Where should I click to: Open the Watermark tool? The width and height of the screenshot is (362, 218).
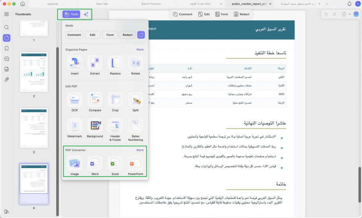point(75,128)
